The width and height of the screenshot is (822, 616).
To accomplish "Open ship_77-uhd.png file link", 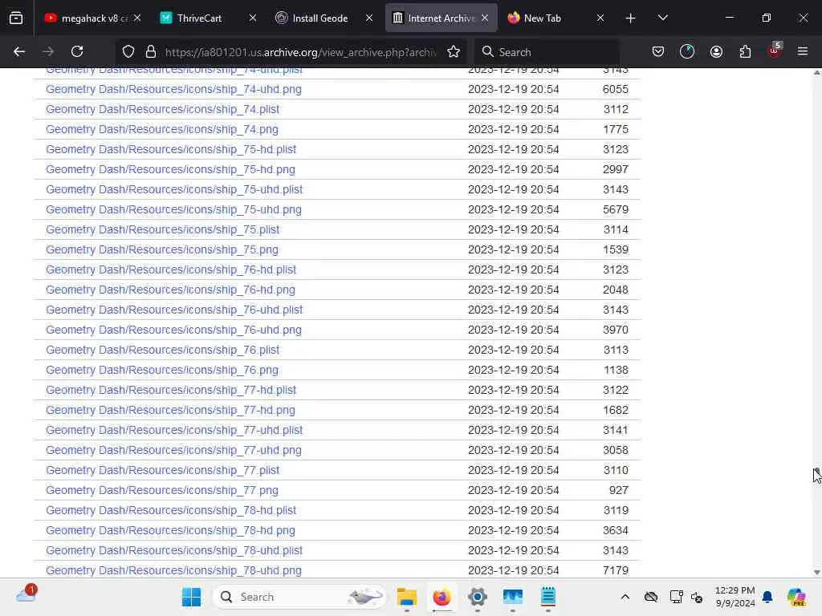I will (x=173, y=450).
